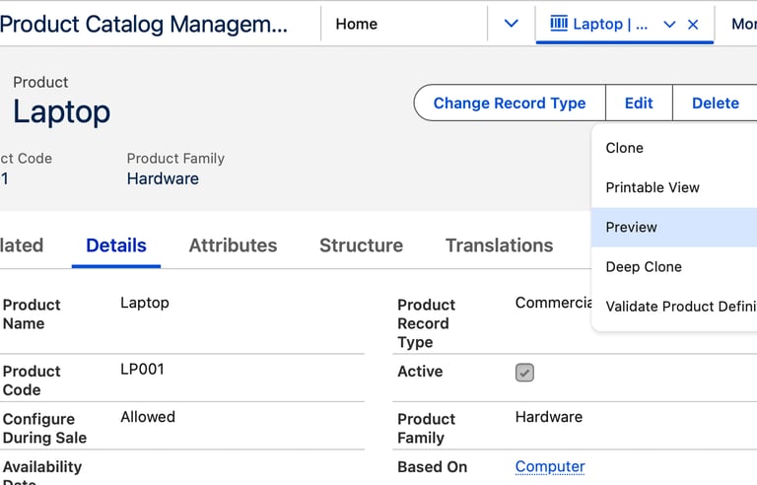
Task: Open the Laptop tab actions chevron
Action: click(670, 25)
